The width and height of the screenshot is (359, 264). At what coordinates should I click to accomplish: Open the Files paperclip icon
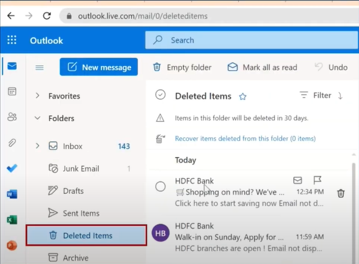(x=12, y=143)
